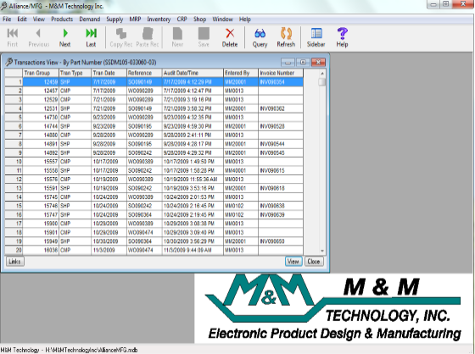The height and width of the screenshot is (354, 475).
Task: Open the Window menu
Action: pyautogui.click(x=222, y=19)
